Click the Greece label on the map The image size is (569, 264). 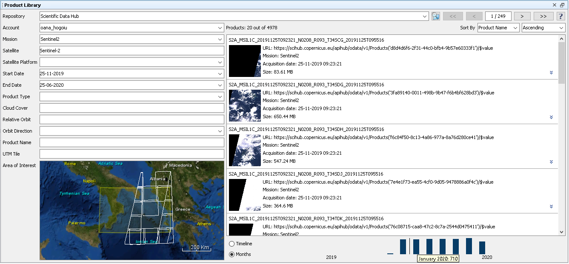[x=183, y=210]
